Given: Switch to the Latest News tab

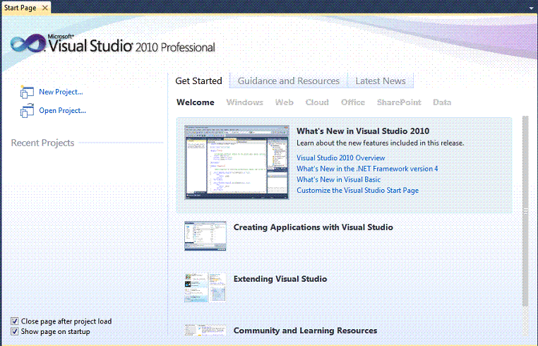Looking at the screenshot, I should (381, 81).
